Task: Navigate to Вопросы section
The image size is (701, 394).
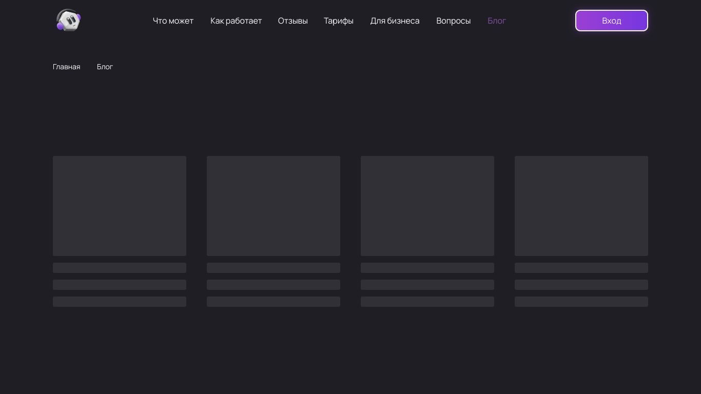Action: (x=453, y=21)
